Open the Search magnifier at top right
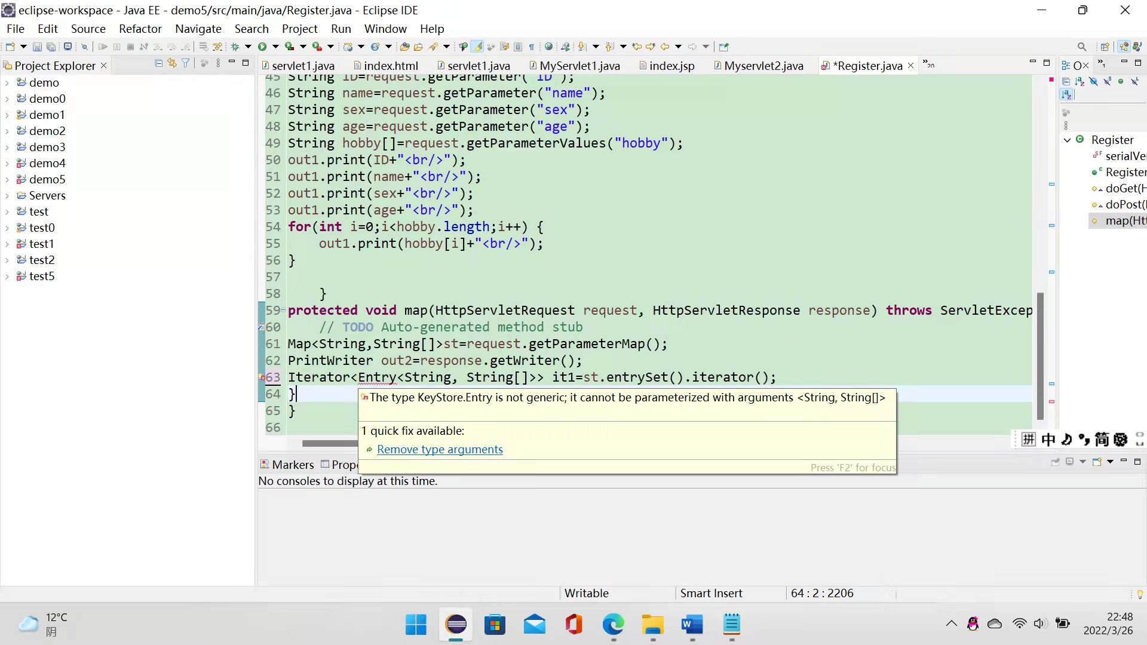 pos(1081,46)
